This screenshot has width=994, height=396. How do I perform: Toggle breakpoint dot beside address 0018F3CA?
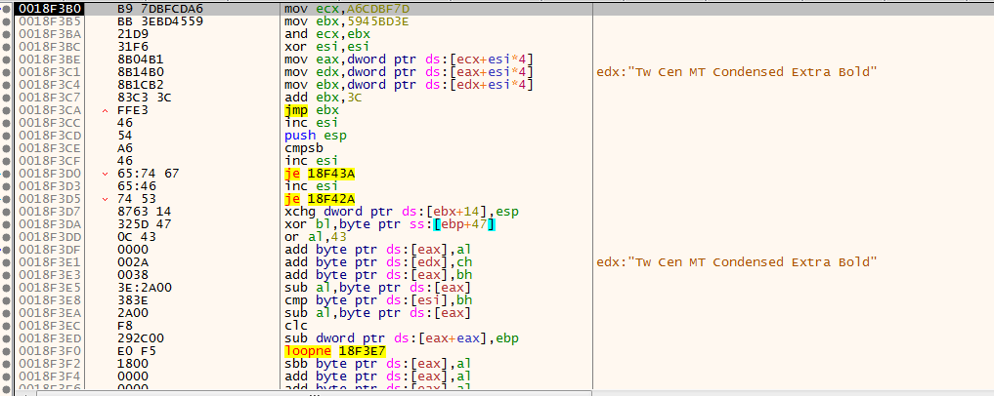pos(6,109)
